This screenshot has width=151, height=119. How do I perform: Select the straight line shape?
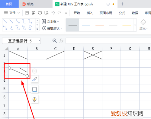(5, 22)
